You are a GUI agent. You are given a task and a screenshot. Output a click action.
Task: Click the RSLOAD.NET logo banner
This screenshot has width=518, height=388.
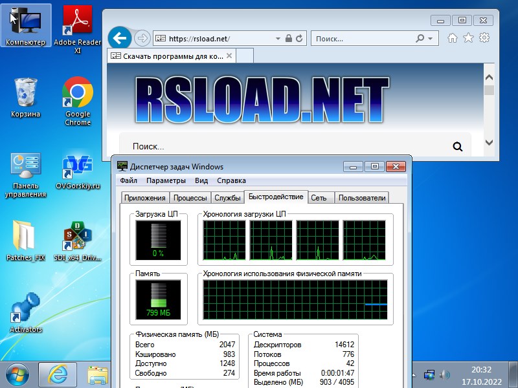point(262,100)
